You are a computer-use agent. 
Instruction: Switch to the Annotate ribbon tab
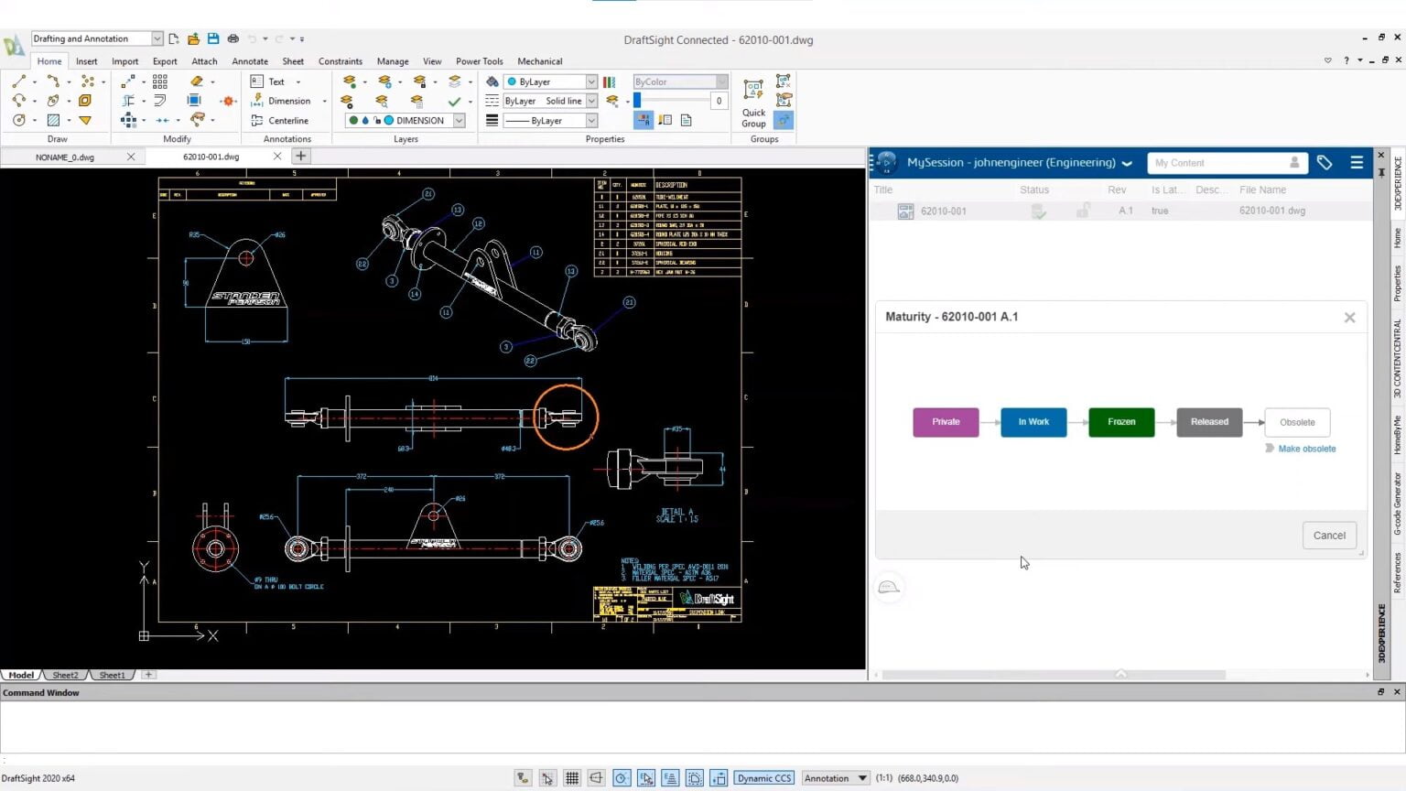[249, 60]
